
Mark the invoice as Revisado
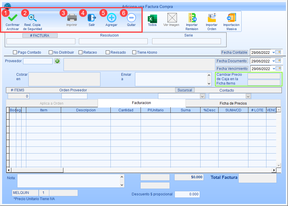click(x=108, y=52)
